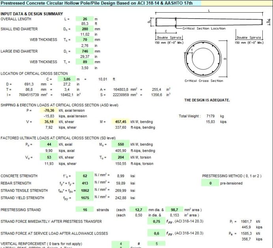Select the factored shear Vu cell showing 53
Image resolution: width=273 pixels, height=248 pixels.
[49, 157]
